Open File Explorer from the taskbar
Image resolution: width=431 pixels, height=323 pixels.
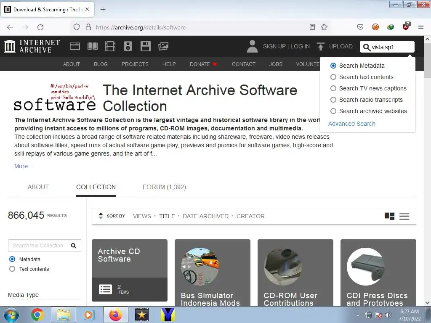click(x=64, y=315)
